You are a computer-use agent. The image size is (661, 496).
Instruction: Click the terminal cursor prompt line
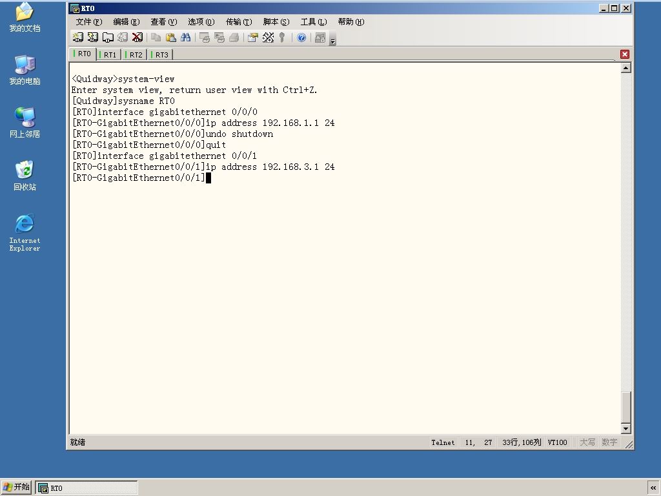[141, 178]
